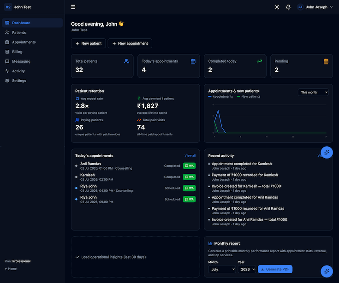Image resolution: width=339 pixels, height=283 pixels.
Task: Toggle the hamburger sidebar menu
Action: (73, 7)
